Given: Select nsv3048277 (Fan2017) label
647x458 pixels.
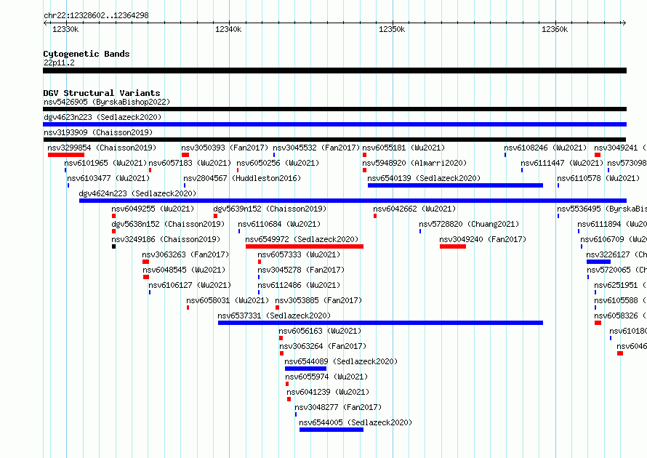Looking at the screenshot, I should (338, 407).
